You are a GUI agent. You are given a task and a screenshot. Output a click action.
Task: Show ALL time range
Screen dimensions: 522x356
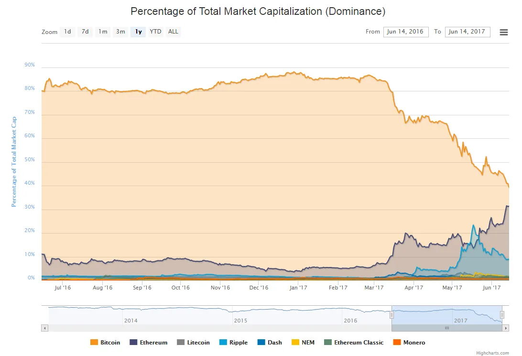coord(173,32)
